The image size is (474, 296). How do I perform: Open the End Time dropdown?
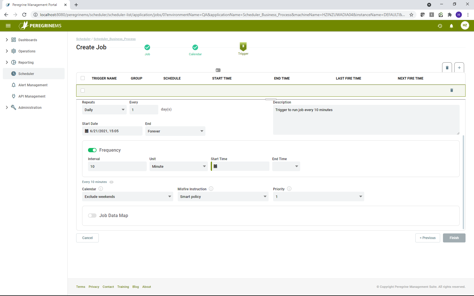(x=286, y=166)
